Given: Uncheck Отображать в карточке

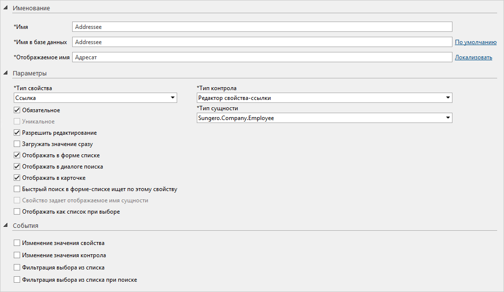Looking at the screenshot, I should (17, 178).
